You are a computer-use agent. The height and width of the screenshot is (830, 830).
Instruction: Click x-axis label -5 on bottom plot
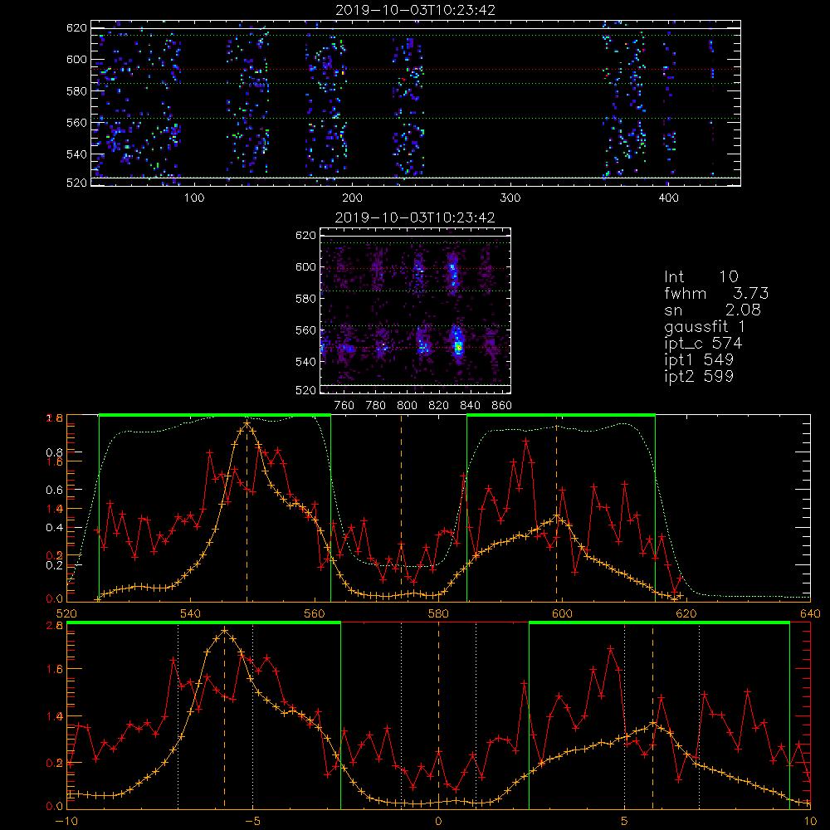(x=253, y=822)
